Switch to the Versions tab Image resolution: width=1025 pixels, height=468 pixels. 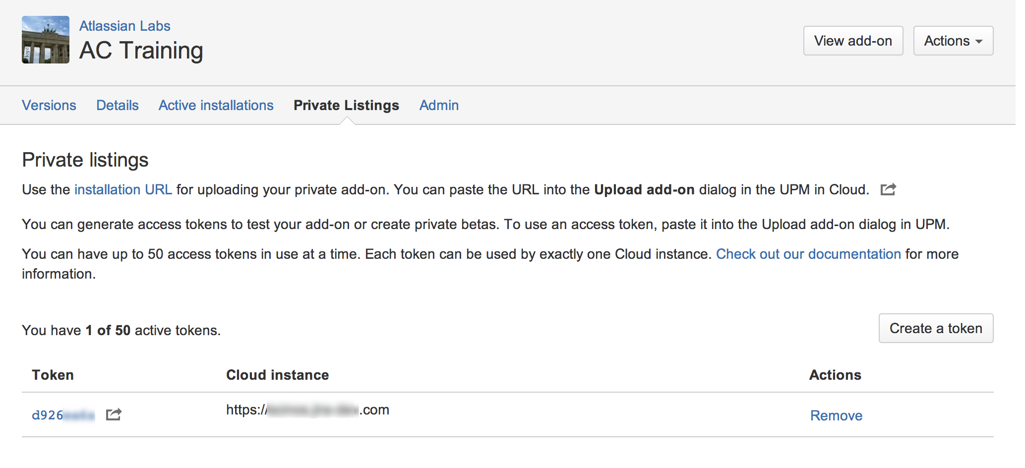point(49,105)
